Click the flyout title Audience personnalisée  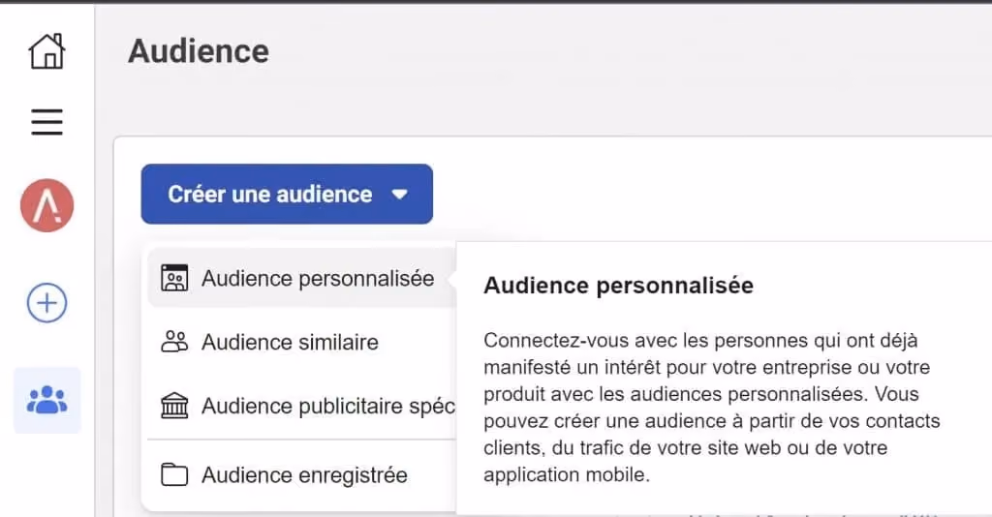pyautogui.click(x=618, y=286)
